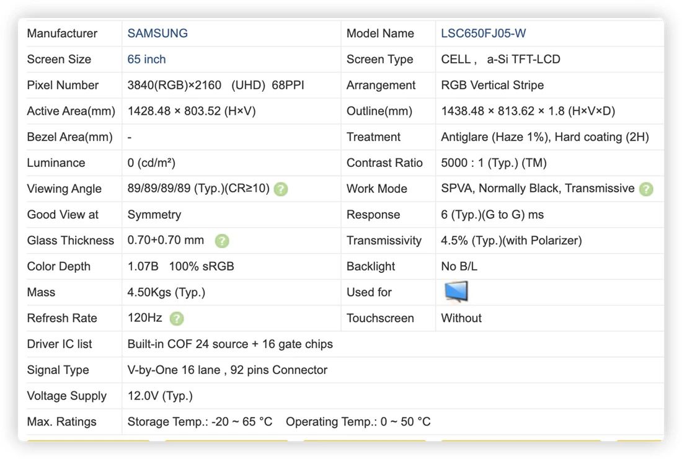
Task: Select the 6 (Typ.)(G to G) ms response value
Action: [492, 215]
